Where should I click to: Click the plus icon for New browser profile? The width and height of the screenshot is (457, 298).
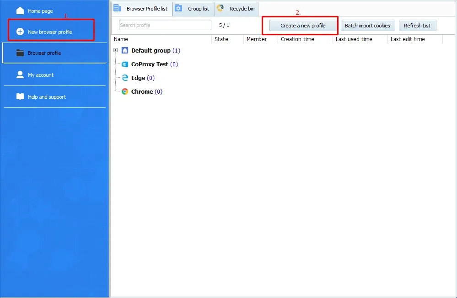(20, 32)
